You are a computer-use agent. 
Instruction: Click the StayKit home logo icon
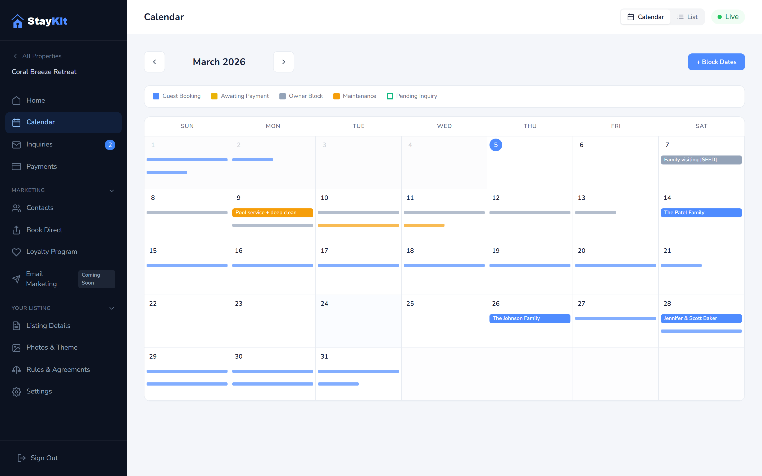point(18,21)
